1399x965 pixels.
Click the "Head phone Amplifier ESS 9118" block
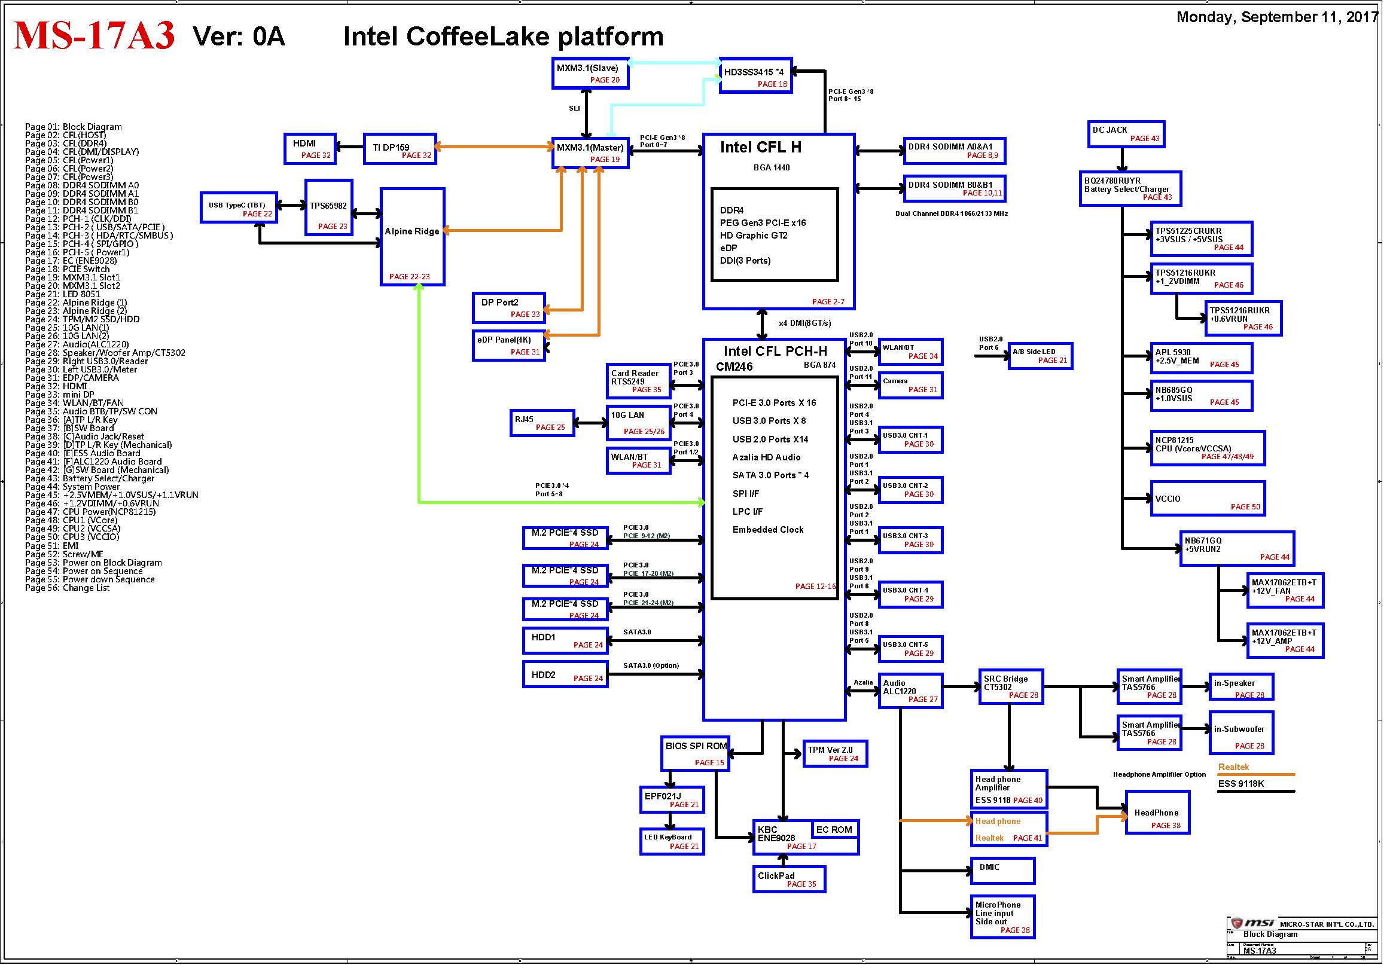1009,790
